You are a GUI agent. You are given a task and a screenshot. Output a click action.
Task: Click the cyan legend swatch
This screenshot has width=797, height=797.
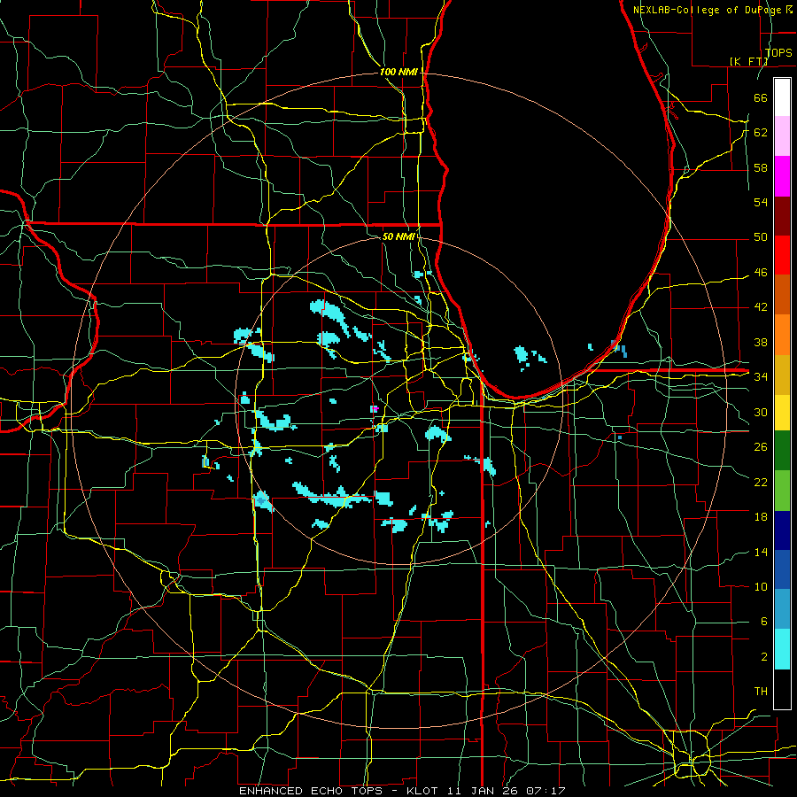coord(782,649)
